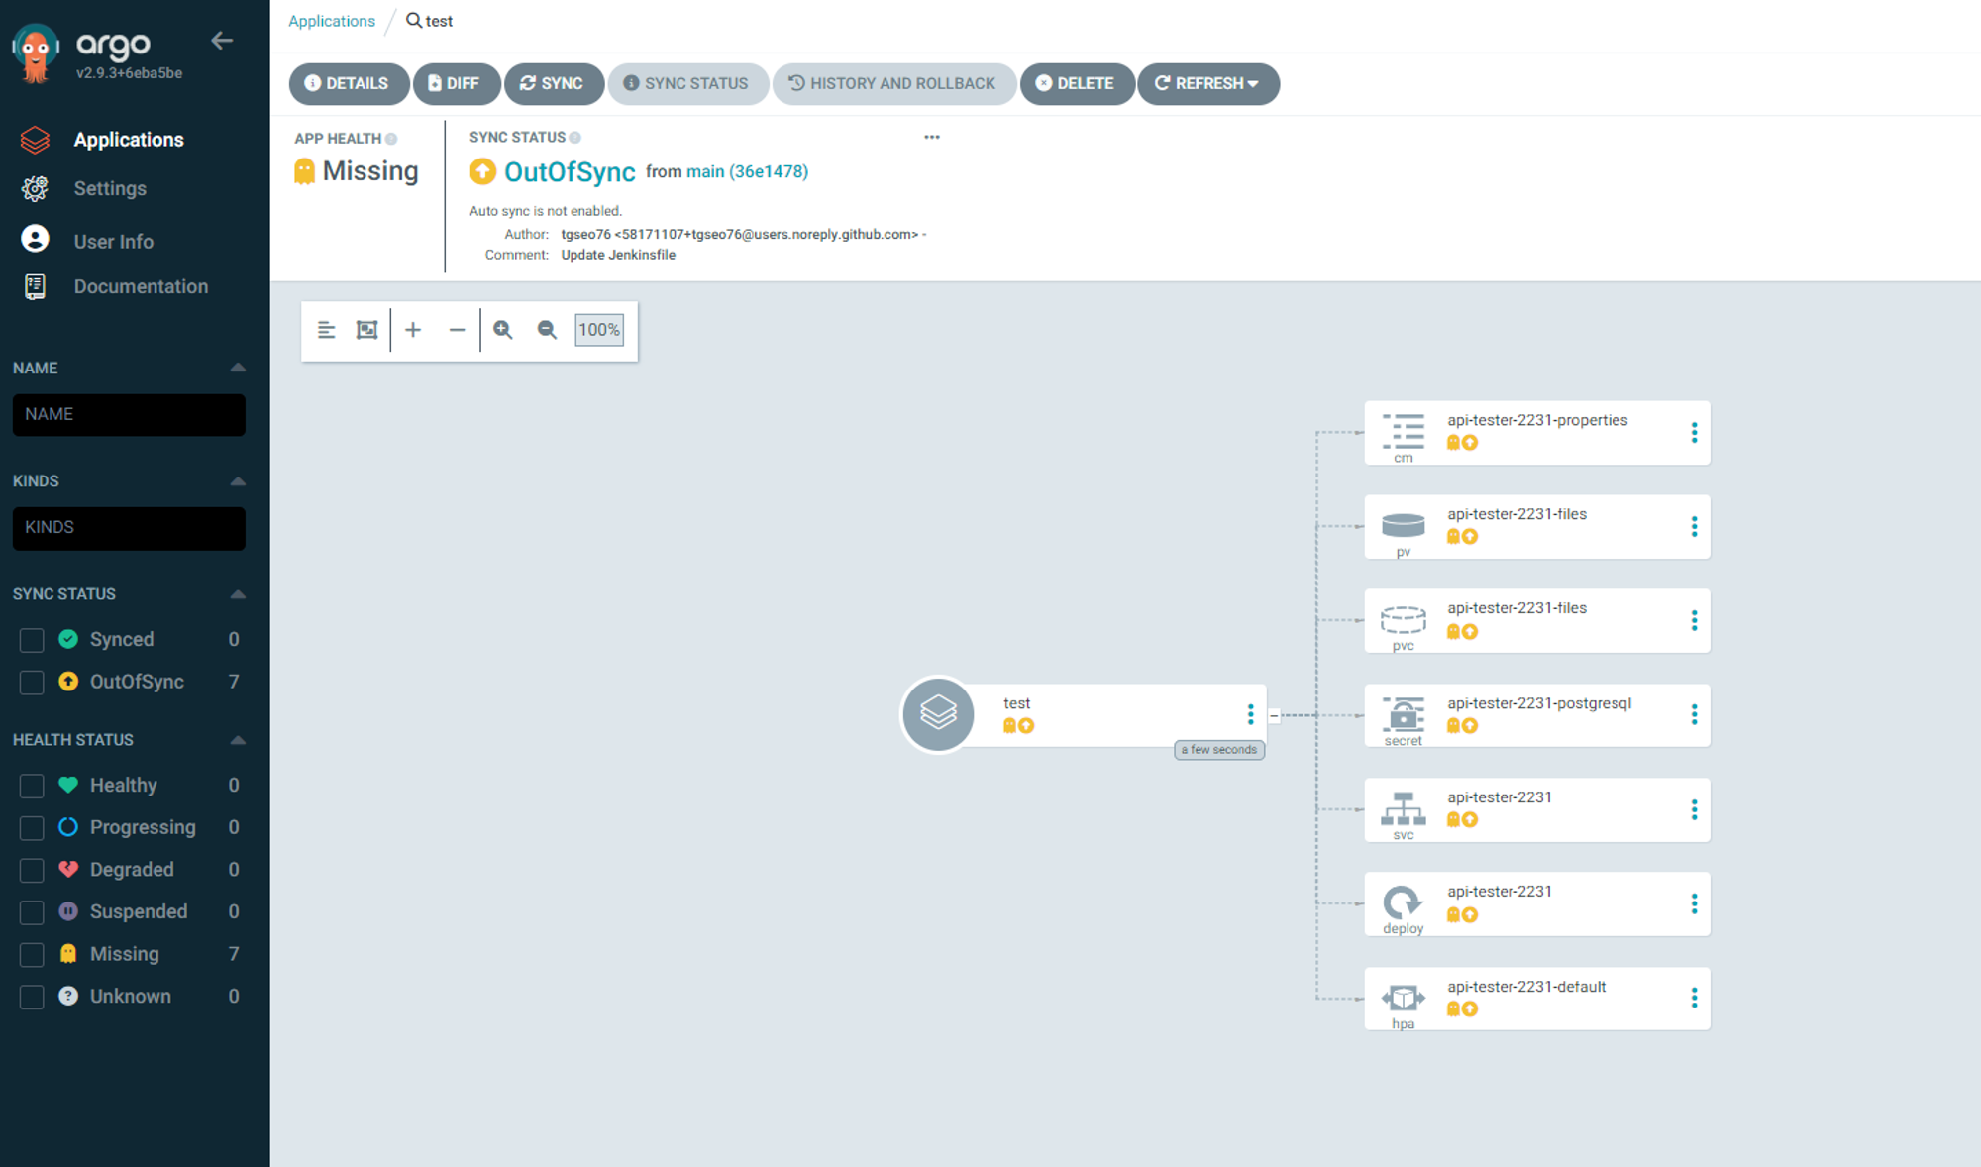This screenshot has width=1981, height=1167.
Task: Open kebab menu on test application node
Action: tap(1250, 714)
